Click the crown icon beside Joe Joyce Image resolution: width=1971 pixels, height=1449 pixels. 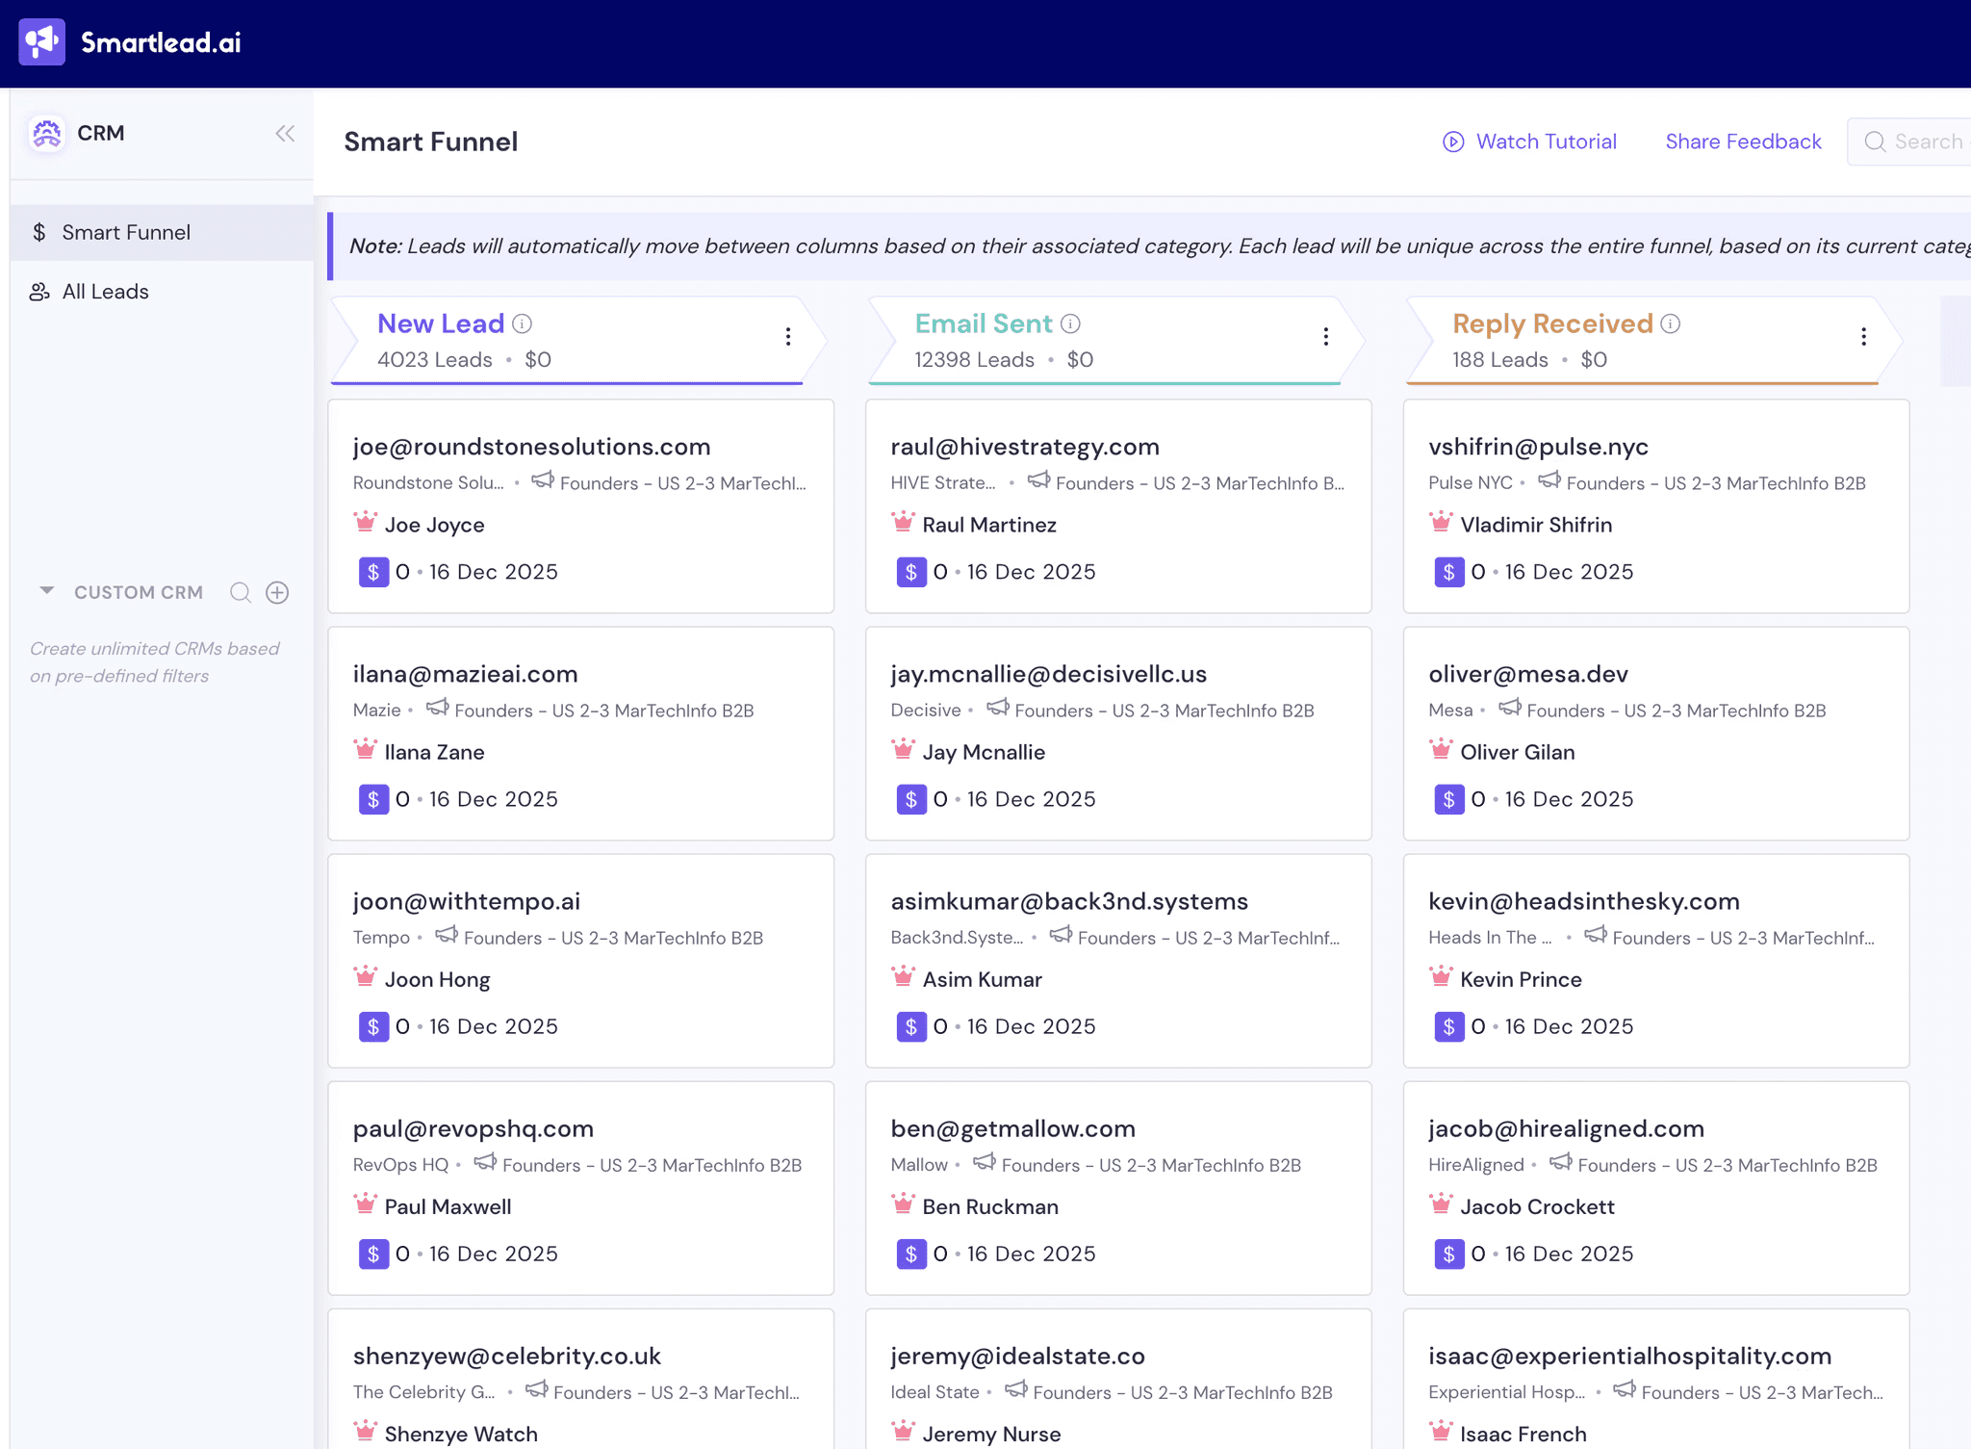click(365, 521)
